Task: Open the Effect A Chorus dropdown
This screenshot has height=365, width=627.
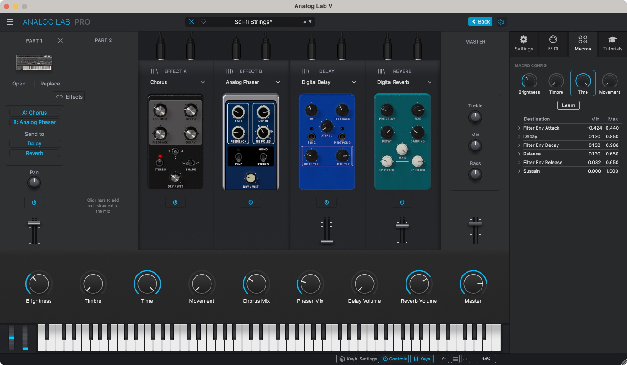Action: click(x=177, y=82)
